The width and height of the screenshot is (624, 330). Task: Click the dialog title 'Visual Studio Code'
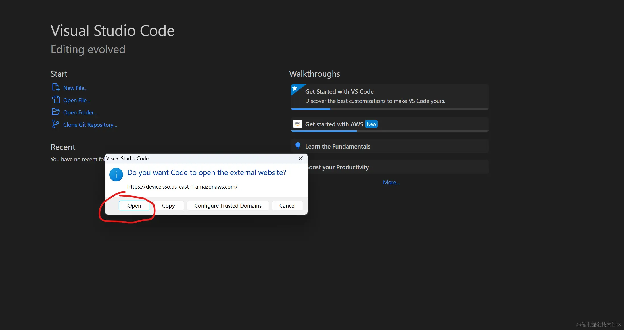[x=127, y=158]
